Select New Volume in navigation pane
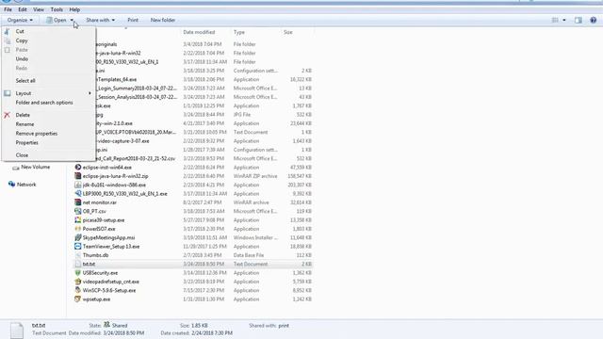This screenshot has width=603, height=339. pos(36,168)
